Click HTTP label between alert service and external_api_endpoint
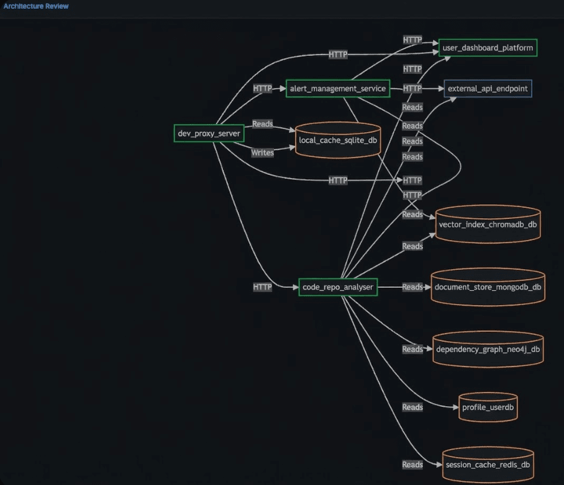The image size is (564, 485). [412, 88]
